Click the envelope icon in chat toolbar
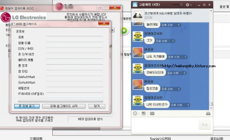This screenshot has height=140, width=230. pyautogui.click(x=152, y=113)
